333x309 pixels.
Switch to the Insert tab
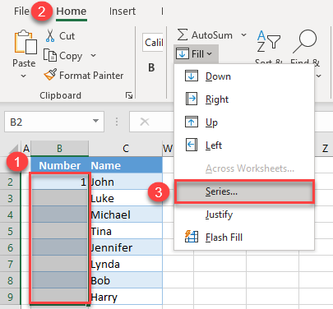(x=123, y=12)
